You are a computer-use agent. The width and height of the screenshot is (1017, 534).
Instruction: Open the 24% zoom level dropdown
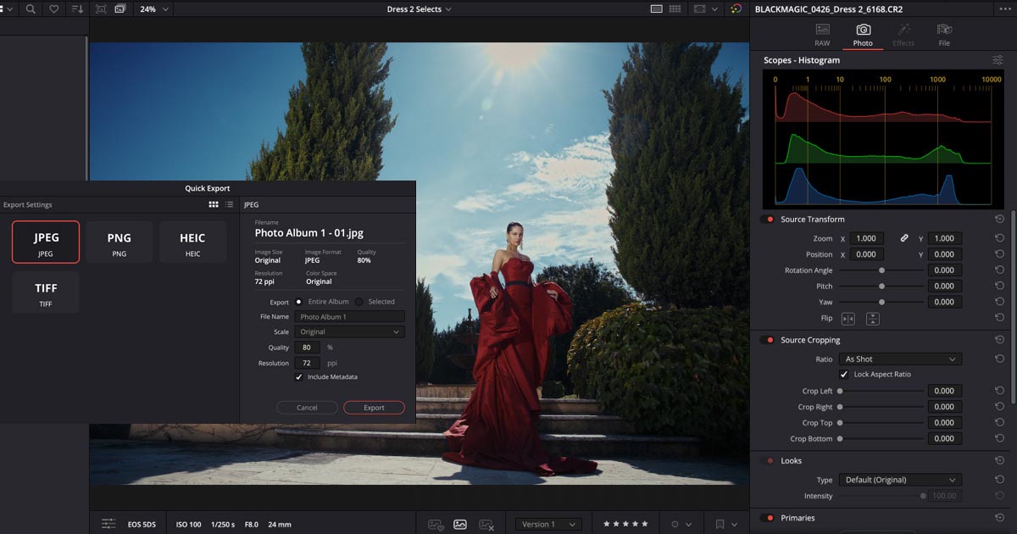coord(154,8)
